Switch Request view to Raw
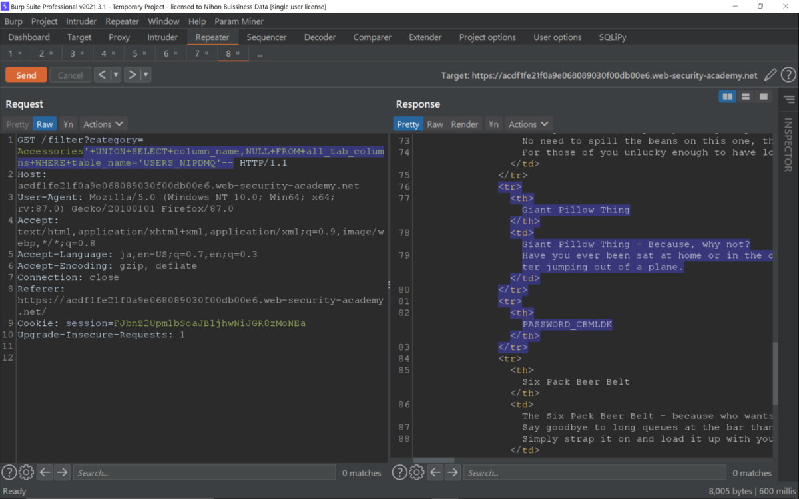The width and height of the screenshot is (799, 499). [45, 124]
